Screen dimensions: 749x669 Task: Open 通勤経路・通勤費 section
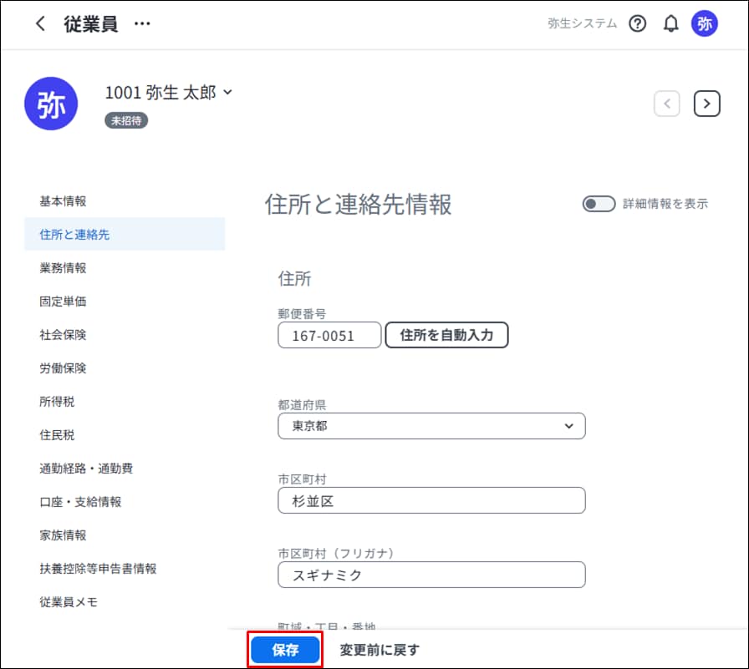coord(86,469)
